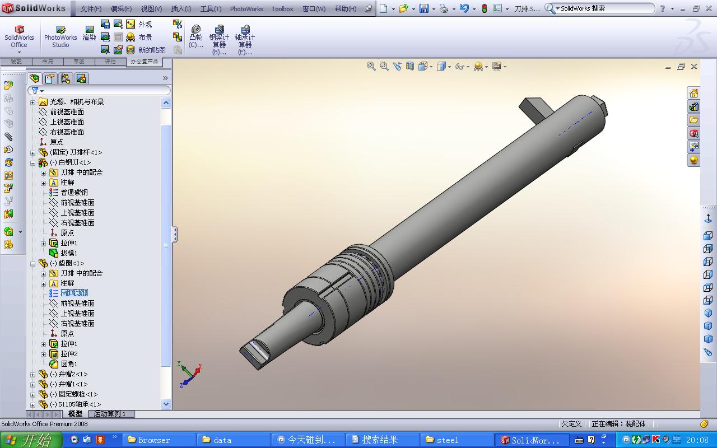Open the display style dropdown arrow
The image size is (717, 448).
[x=449, y=66]
